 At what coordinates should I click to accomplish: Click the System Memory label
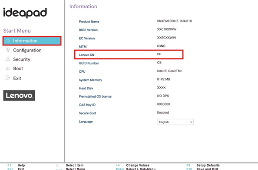pos(90,80)
